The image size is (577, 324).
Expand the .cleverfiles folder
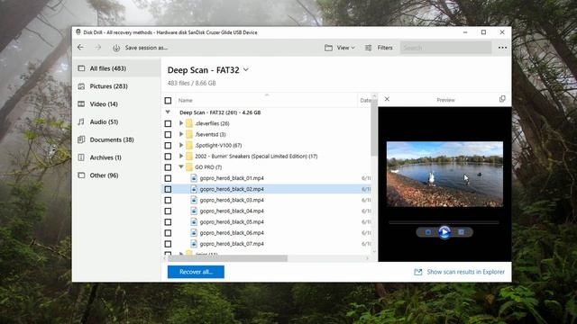click(181, 123)
